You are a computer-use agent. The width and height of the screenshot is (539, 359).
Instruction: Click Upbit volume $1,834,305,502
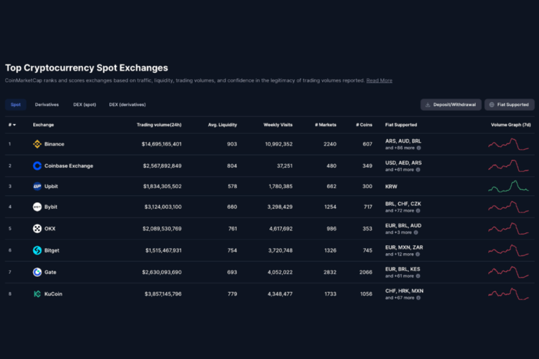(x=162, y=186)
